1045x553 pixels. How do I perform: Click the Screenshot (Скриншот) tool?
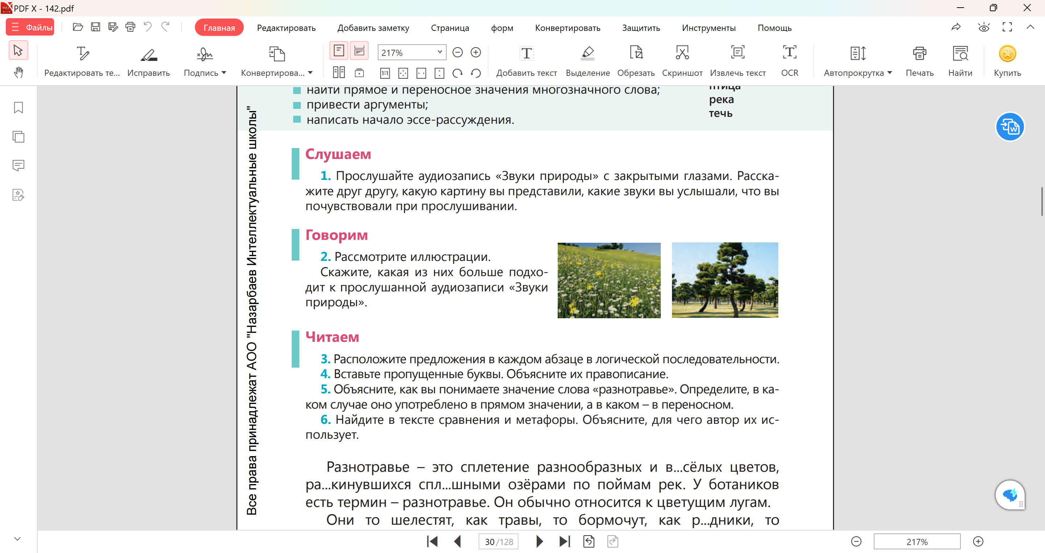(x=682, y=53)
